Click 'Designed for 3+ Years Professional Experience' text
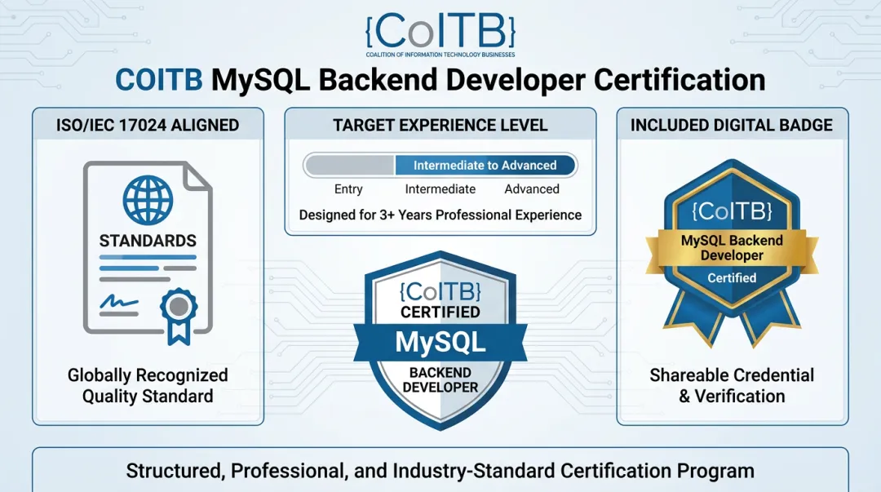The height and width of the screenshot is (492, 881). point(440,215)
